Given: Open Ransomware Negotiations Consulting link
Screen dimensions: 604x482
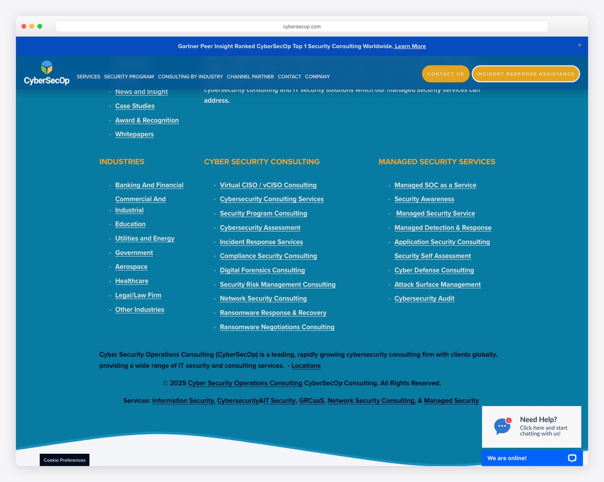Looking at the screenshot, I should pyautogui.click(x=277, y=327).
